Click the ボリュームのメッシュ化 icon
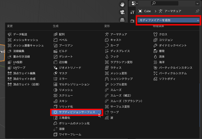 tap(55, 123)
